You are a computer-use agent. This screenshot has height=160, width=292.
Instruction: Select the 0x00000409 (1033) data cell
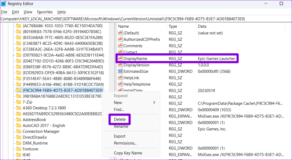(x=214, y=110)
